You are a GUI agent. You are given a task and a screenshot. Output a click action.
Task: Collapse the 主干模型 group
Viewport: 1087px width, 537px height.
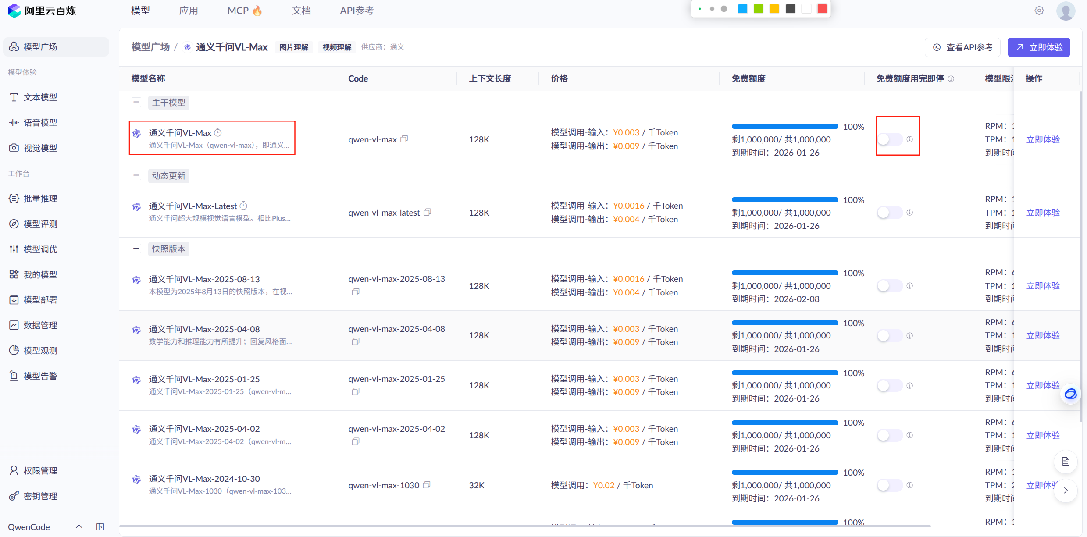(136, 102)
